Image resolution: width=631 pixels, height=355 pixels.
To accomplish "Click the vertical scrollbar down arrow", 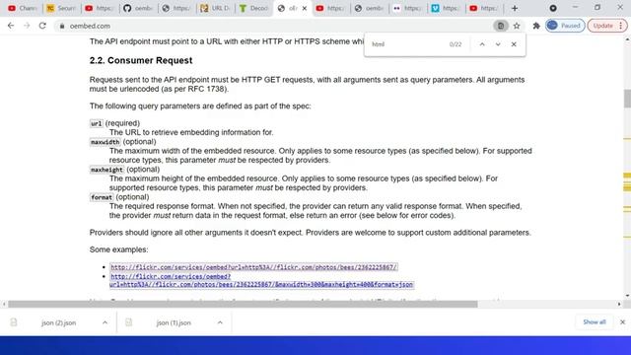I will point(627,296).
